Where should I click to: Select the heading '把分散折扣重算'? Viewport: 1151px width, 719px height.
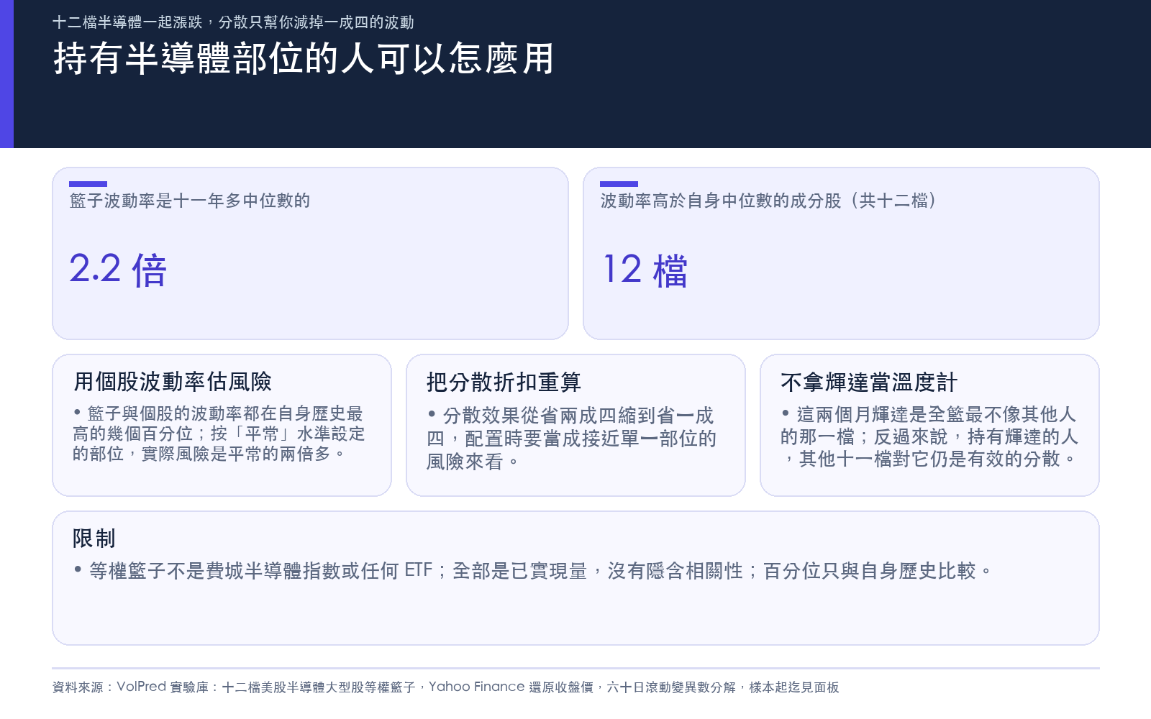(x=504, y=383)
